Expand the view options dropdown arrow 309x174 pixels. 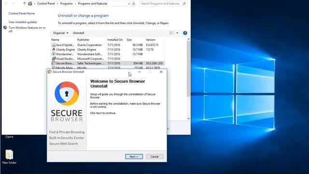pyautogui.click(x=177, y=33)
